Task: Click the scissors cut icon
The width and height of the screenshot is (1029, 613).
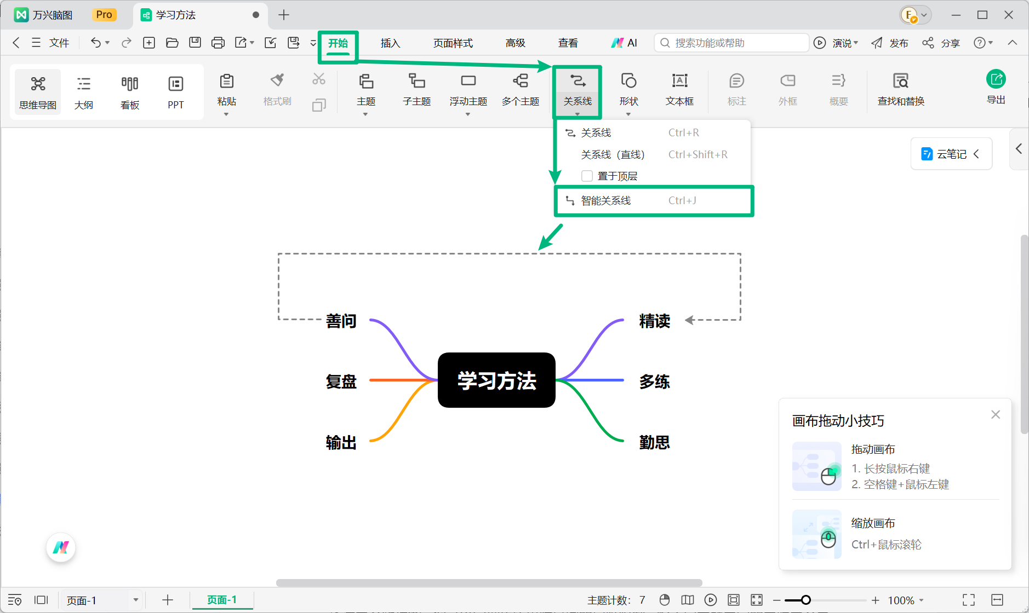Action: pyautogui.click(x=318, y=79)
